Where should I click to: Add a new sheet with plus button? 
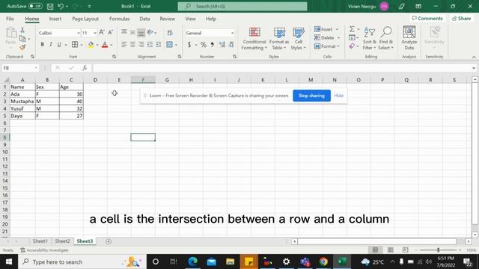coord(109,241)
